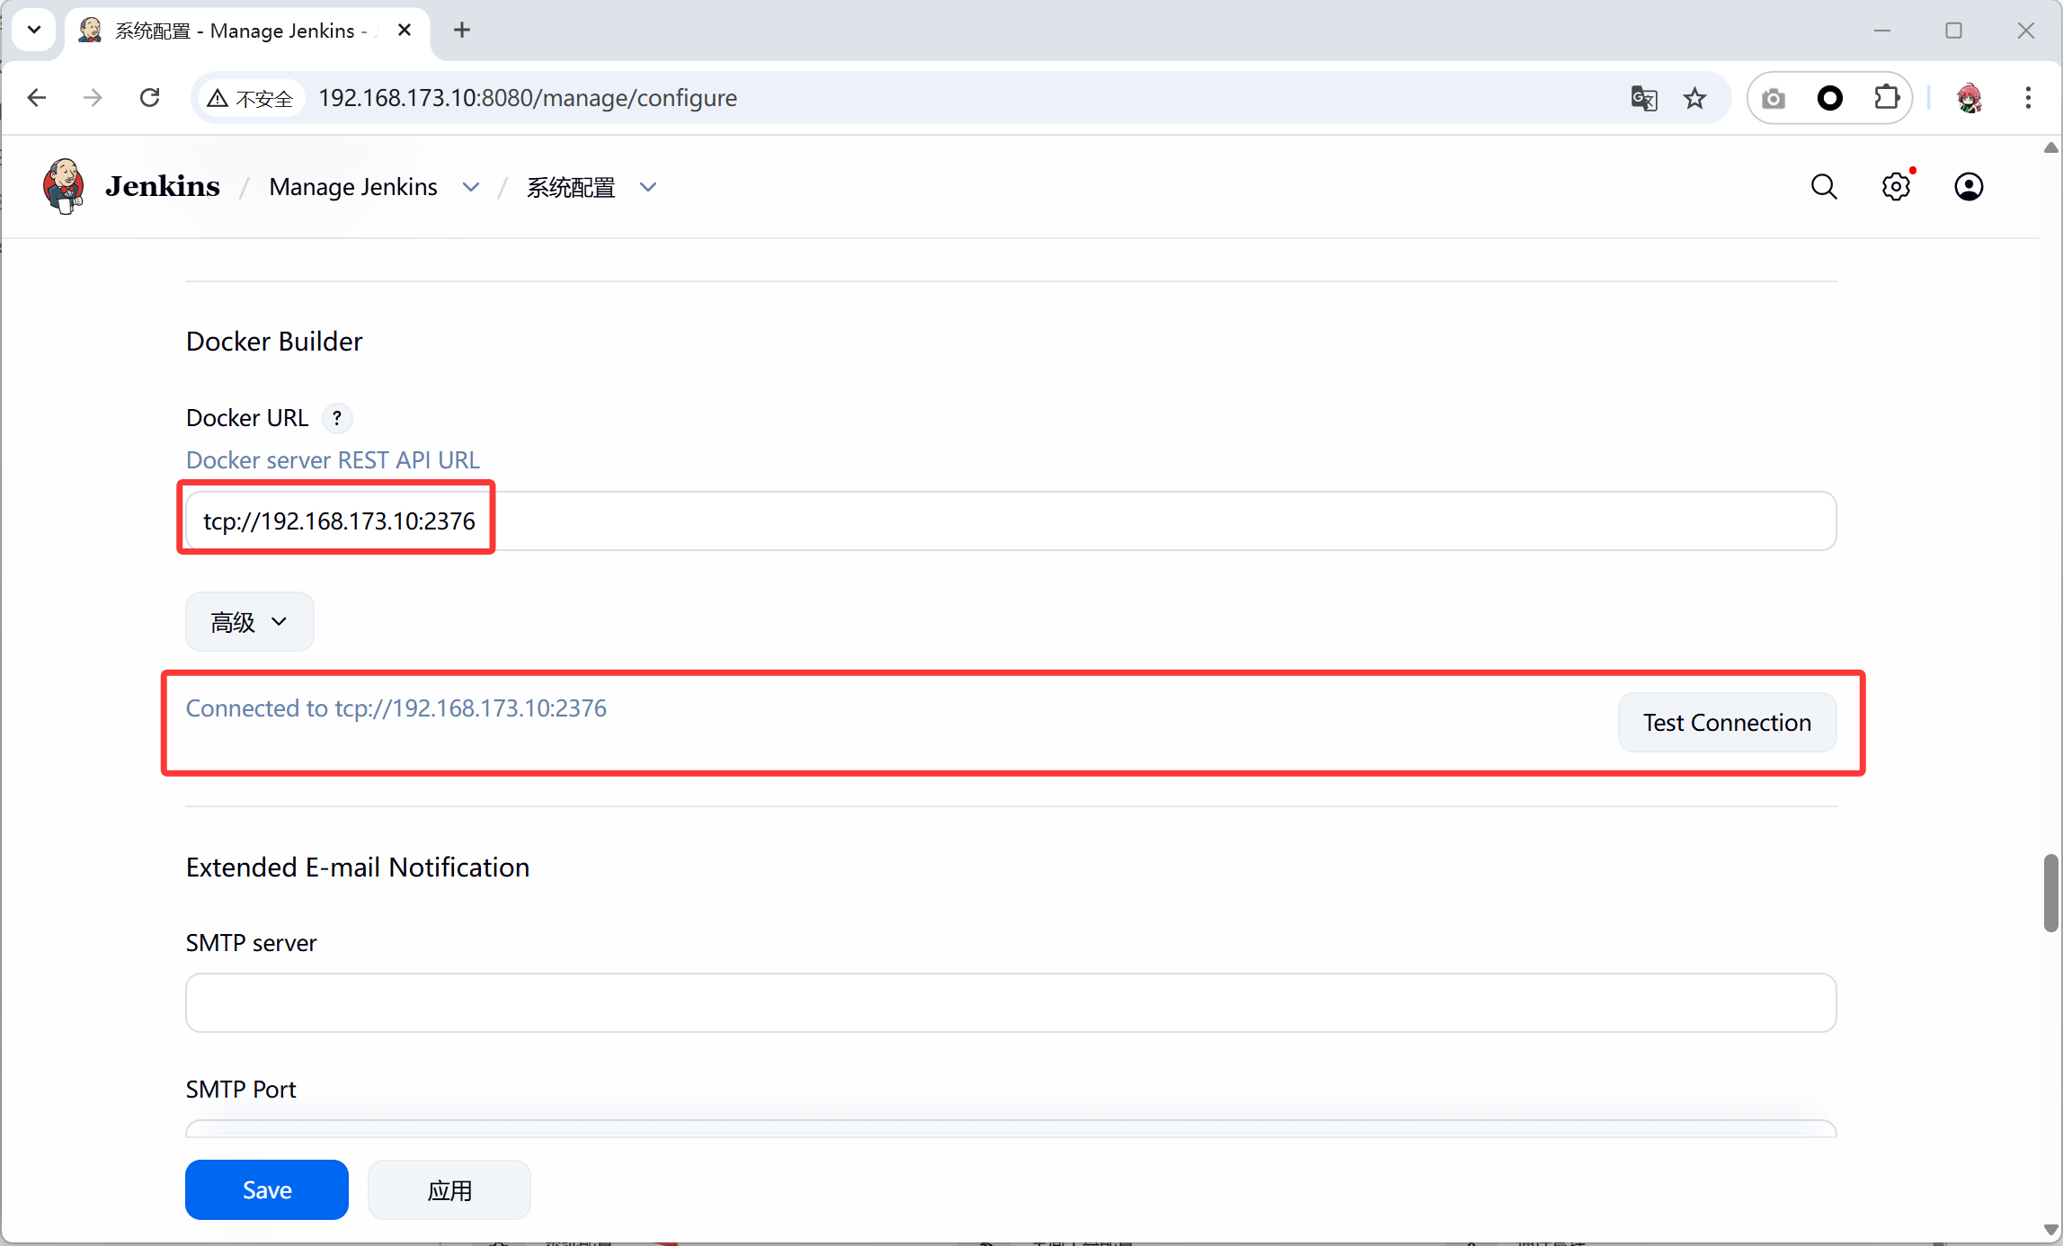
Task: Click the 应用 apply button
Action: [x=449, y=1189]
